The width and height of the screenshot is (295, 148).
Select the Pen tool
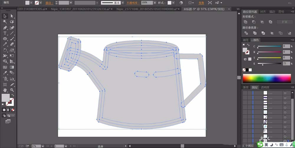point(5,28)
